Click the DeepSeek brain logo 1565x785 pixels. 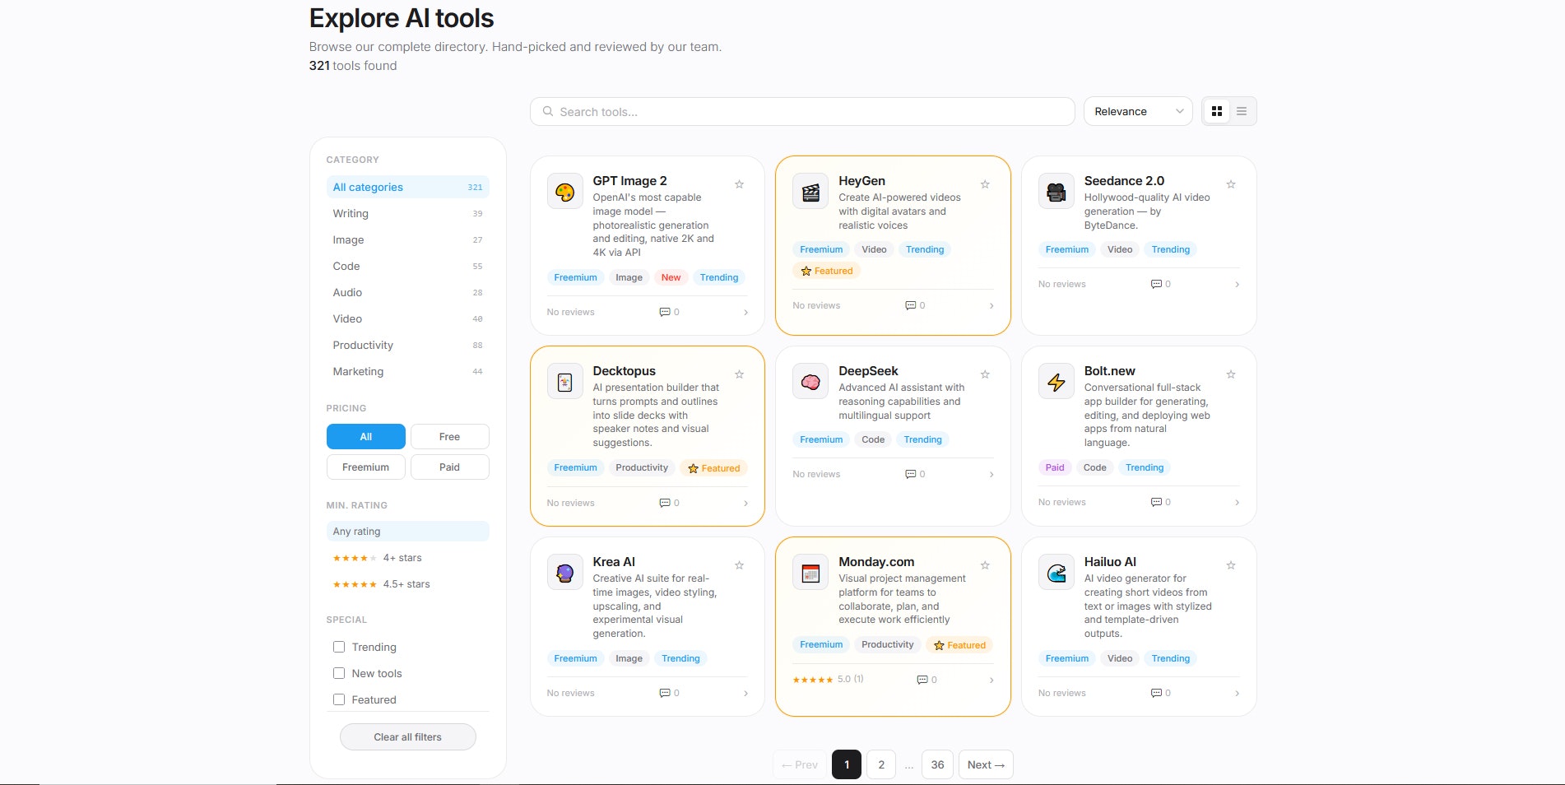[810, 382]
